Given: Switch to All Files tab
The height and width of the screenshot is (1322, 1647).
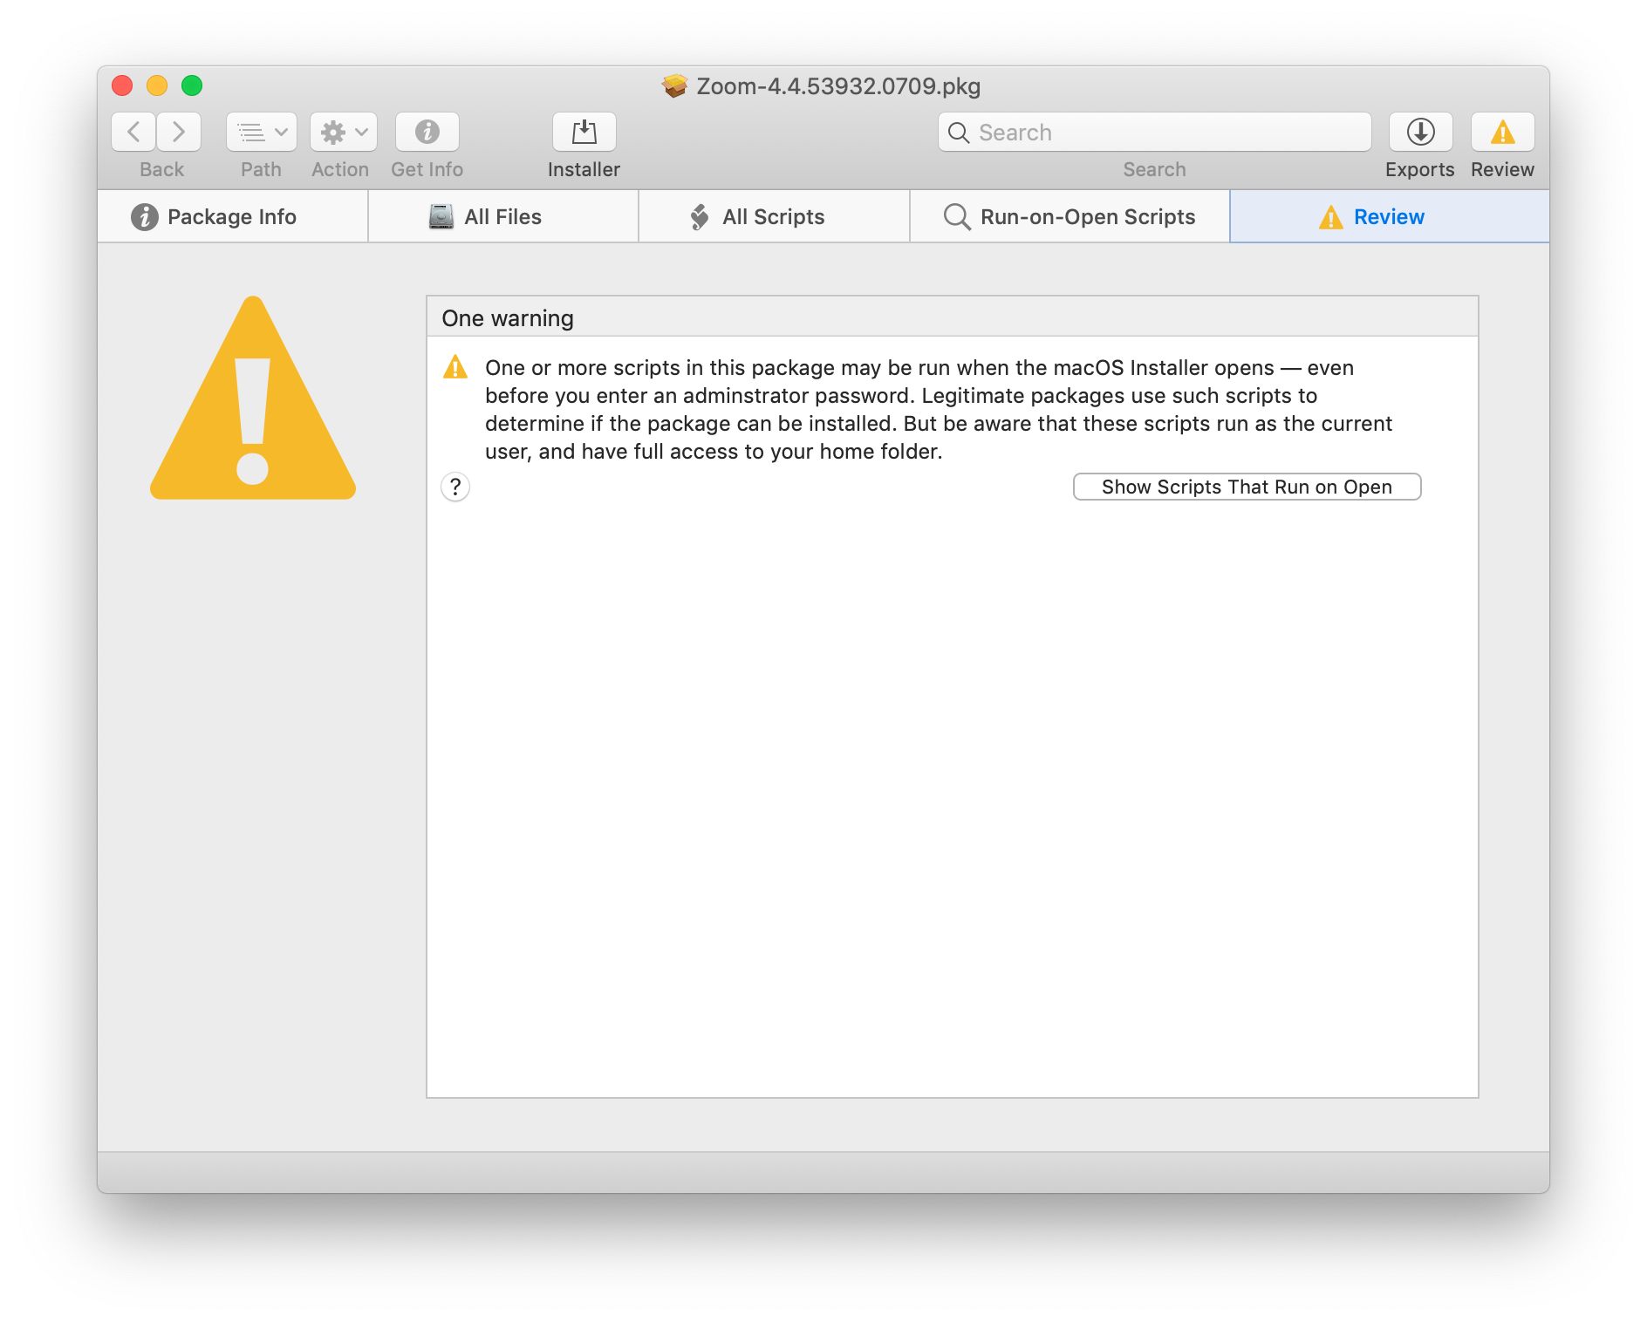Looking at the screenshot, I should coord(503,216).
